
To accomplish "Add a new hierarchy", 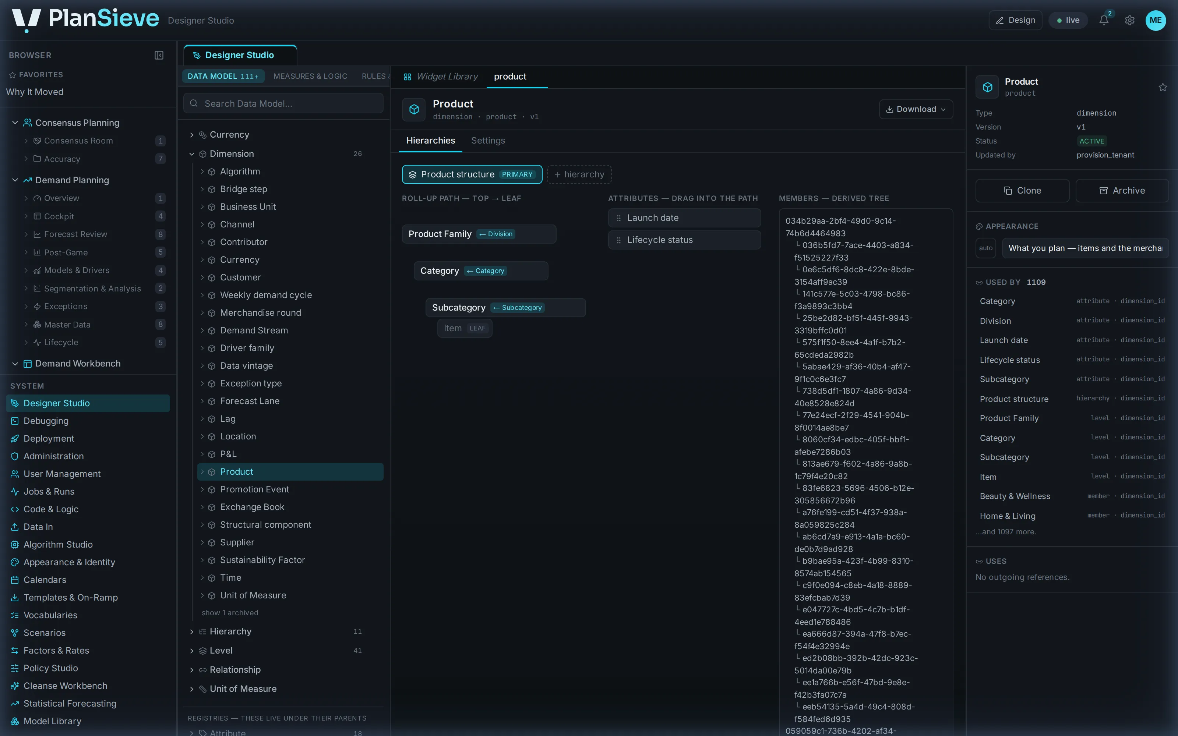I will coord(579,174).
